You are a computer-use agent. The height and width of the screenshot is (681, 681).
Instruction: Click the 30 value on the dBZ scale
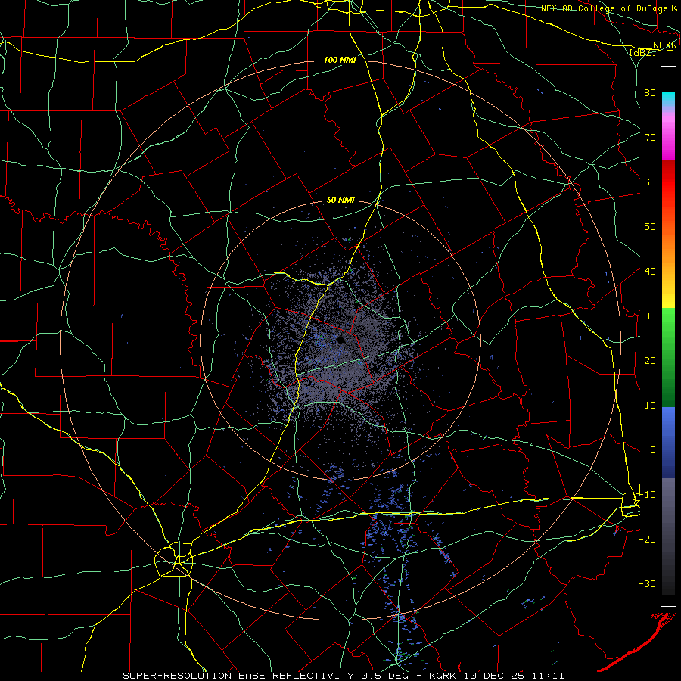pyautogui.click(x=650, y=316)
